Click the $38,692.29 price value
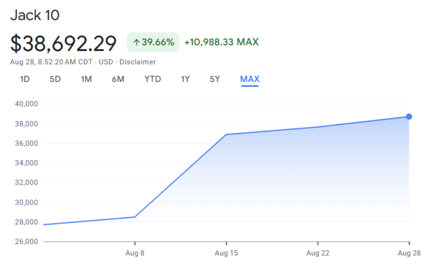 (x=64, y=44)
